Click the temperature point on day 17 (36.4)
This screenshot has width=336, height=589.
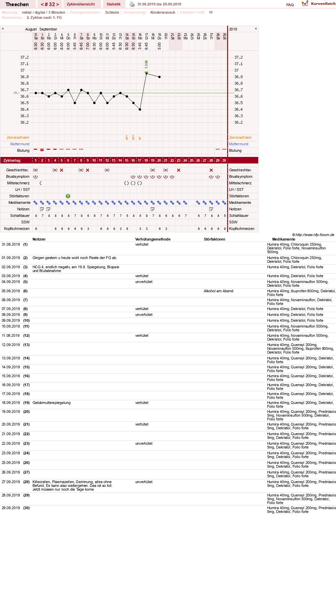(x=140, y=109)
